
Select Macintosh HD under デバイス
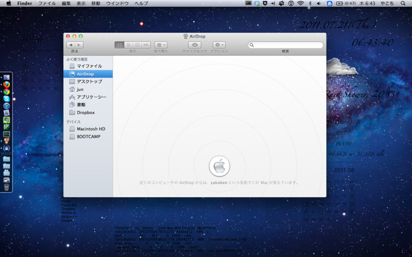[88, 129]
